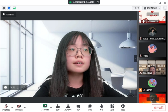Select 国科大逸馨 video tile
Image resolution: width=168 pixels, height=112 pixels.
152,67
